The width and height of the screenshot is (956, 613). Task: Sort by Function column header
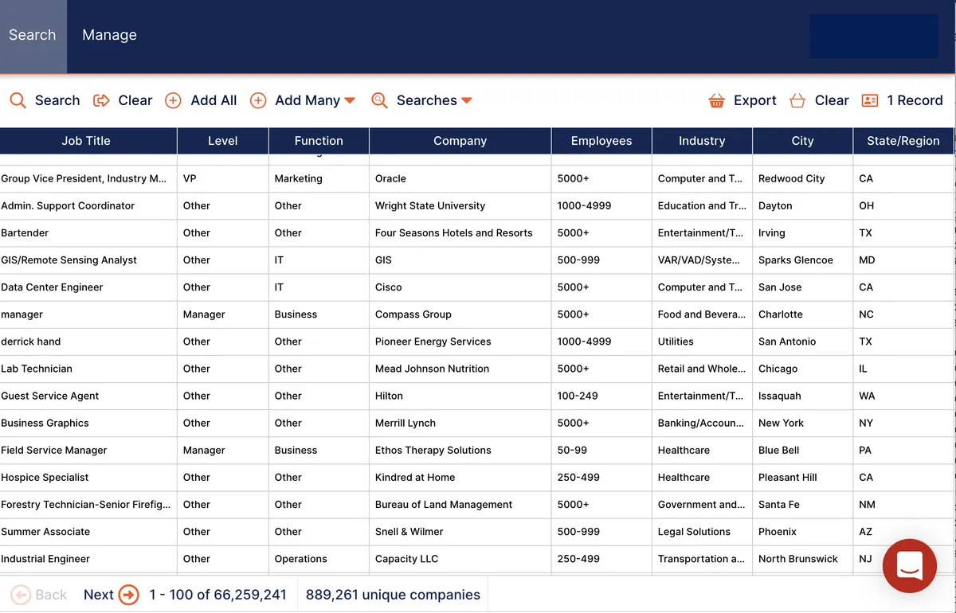tap(319, 141)
